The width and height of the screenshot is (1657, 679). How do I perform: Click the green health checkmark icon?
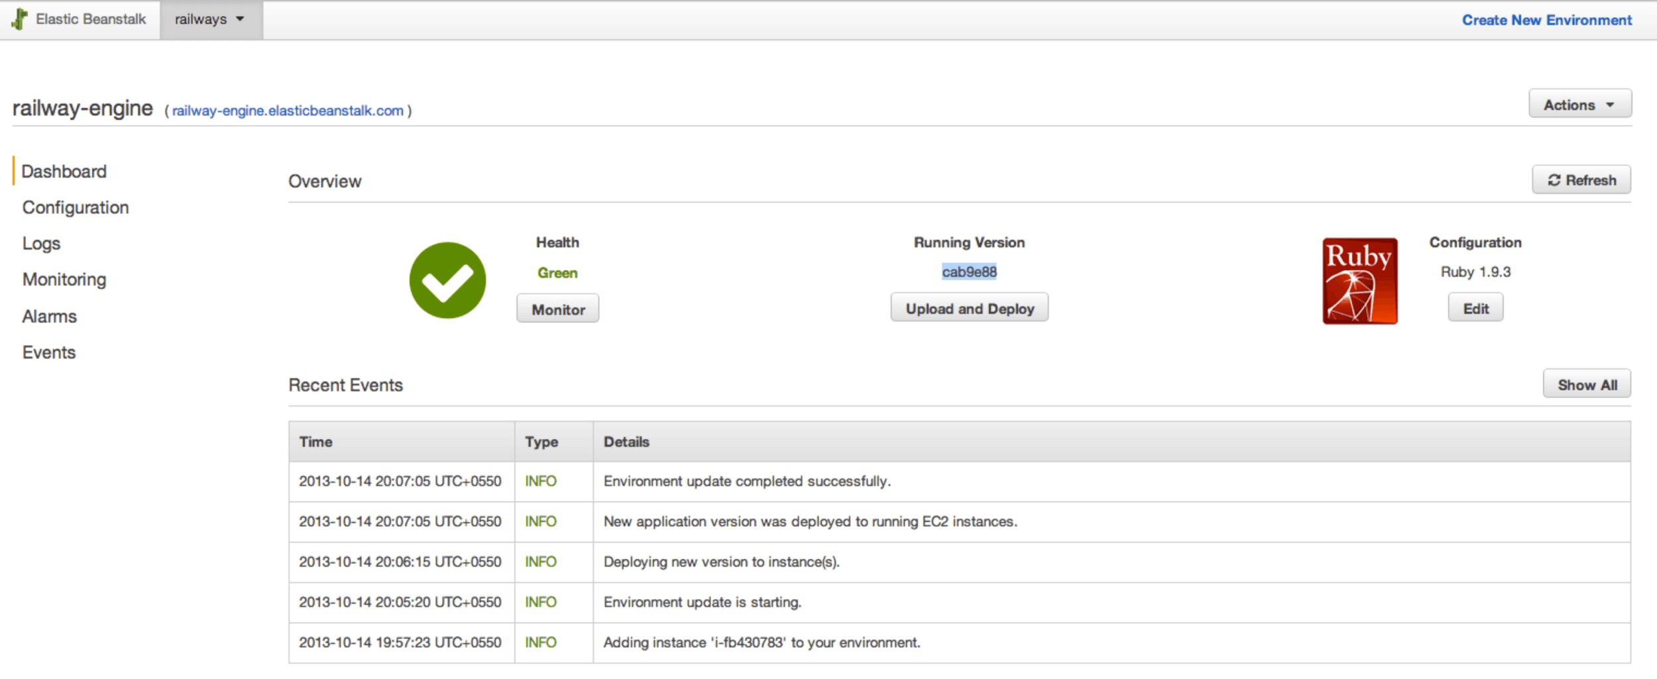447,280
